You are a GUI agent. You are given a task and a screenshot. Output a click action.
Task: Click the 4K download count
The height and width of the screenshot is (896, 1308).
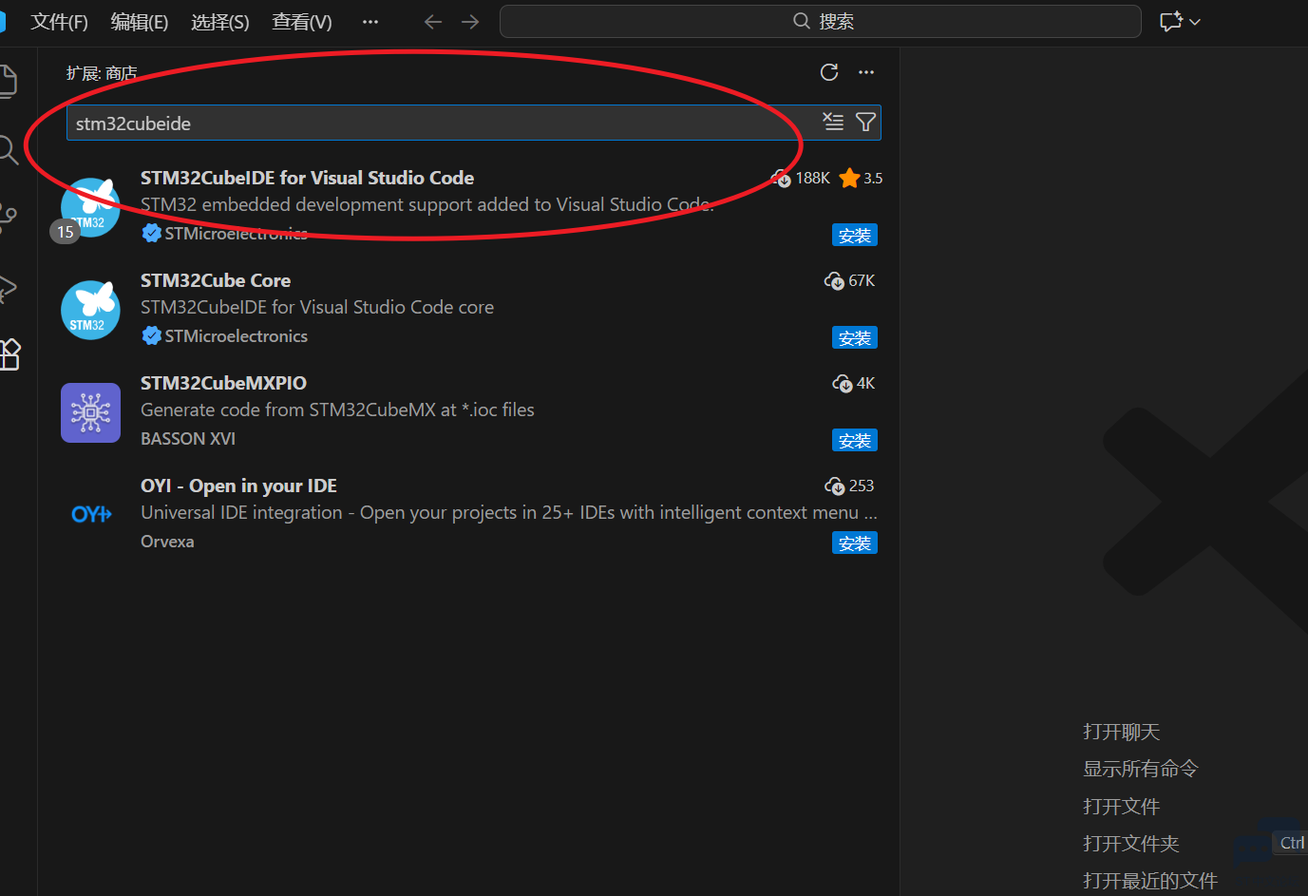point(854,383)
